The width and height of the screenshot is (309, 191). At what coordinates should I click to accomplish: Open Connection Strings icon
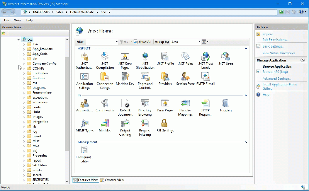[x=105, y=81]
